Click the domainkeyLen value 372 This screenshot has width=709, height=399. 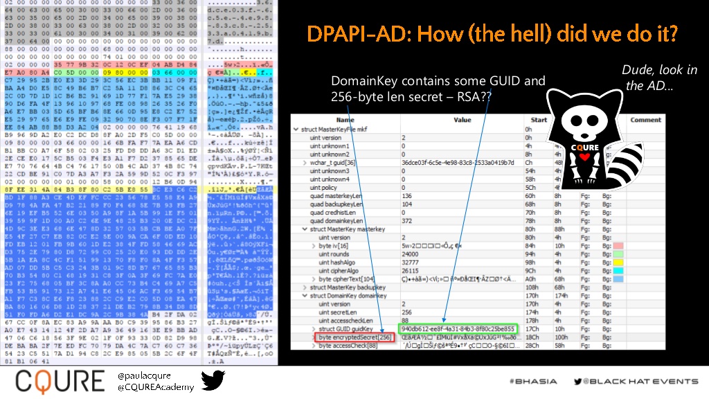coord(406,221)
